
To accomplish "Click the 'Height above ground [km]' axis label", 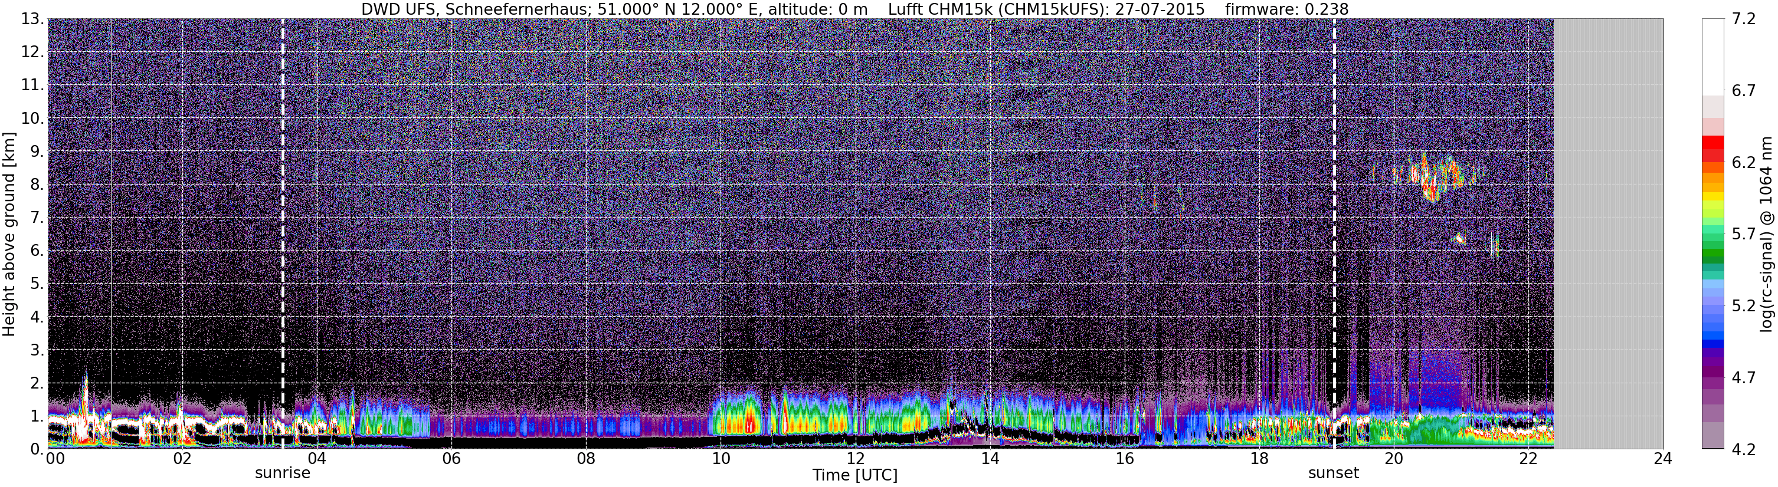I will 8,234.
